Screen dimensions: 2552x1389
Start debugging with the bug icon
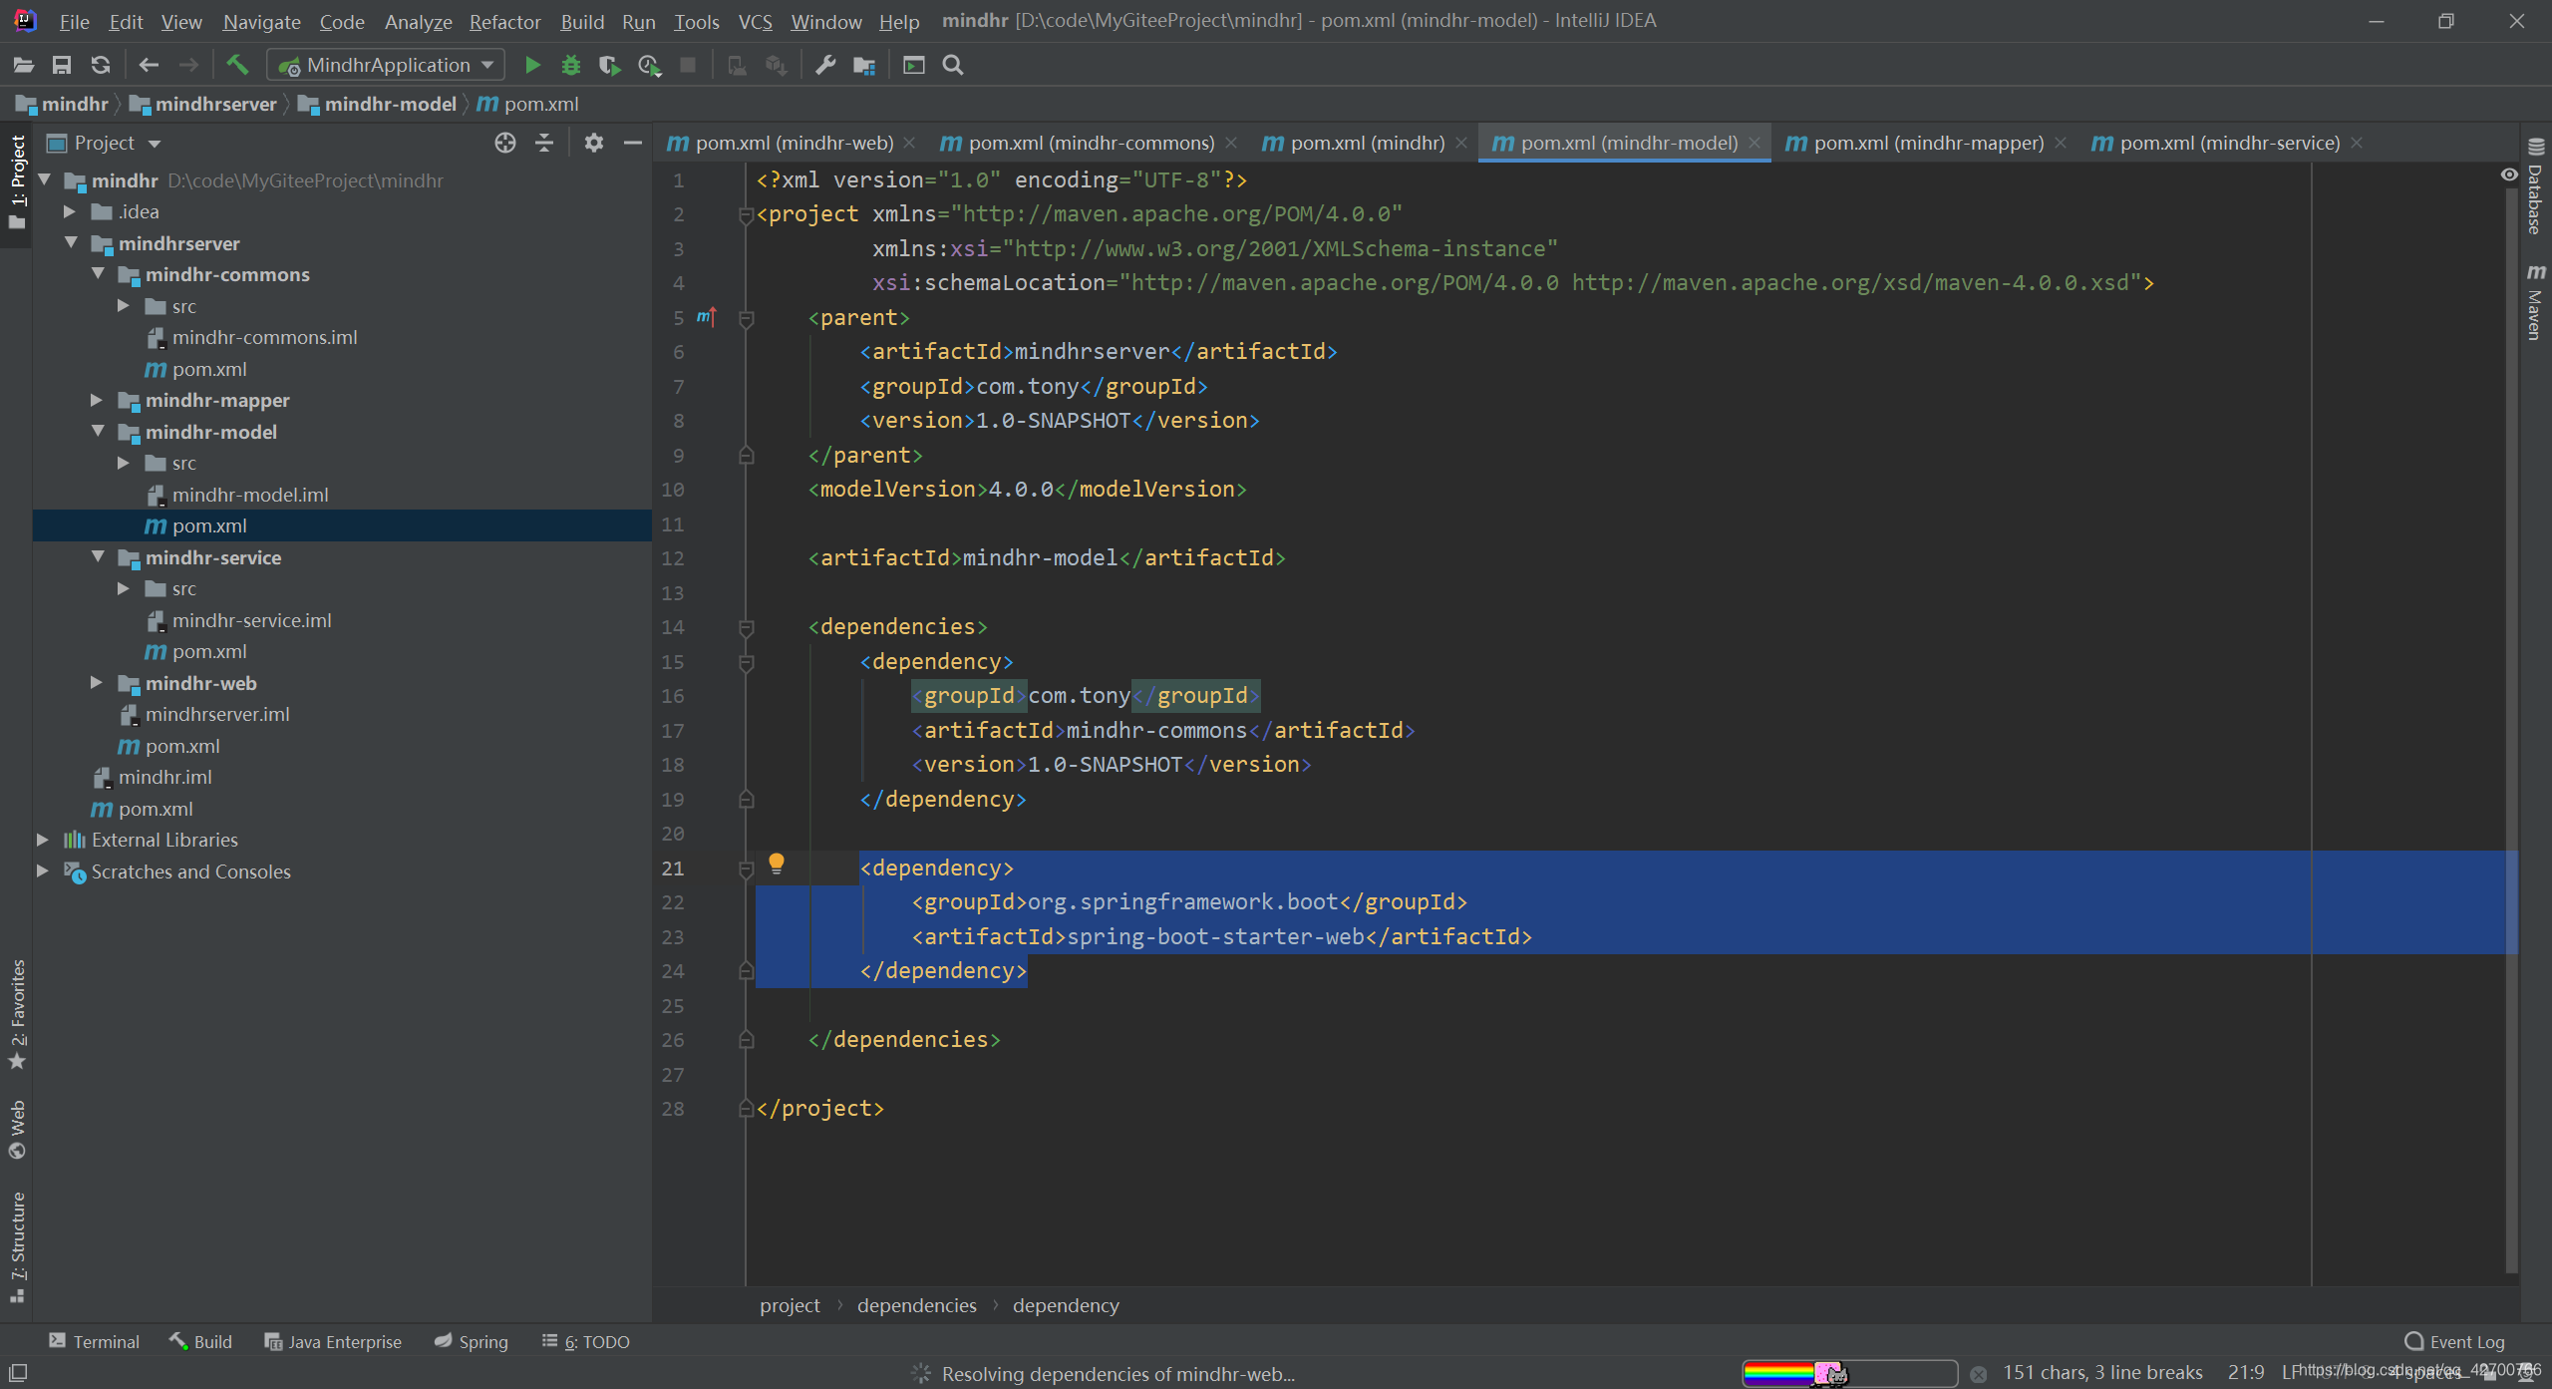(571, 65)
